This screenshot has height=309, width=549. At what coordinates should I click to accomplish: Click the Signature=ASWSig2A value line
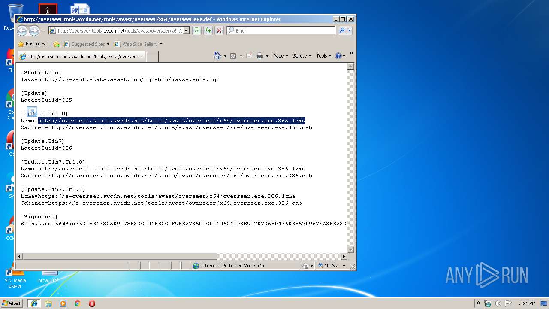pos(184,224)
